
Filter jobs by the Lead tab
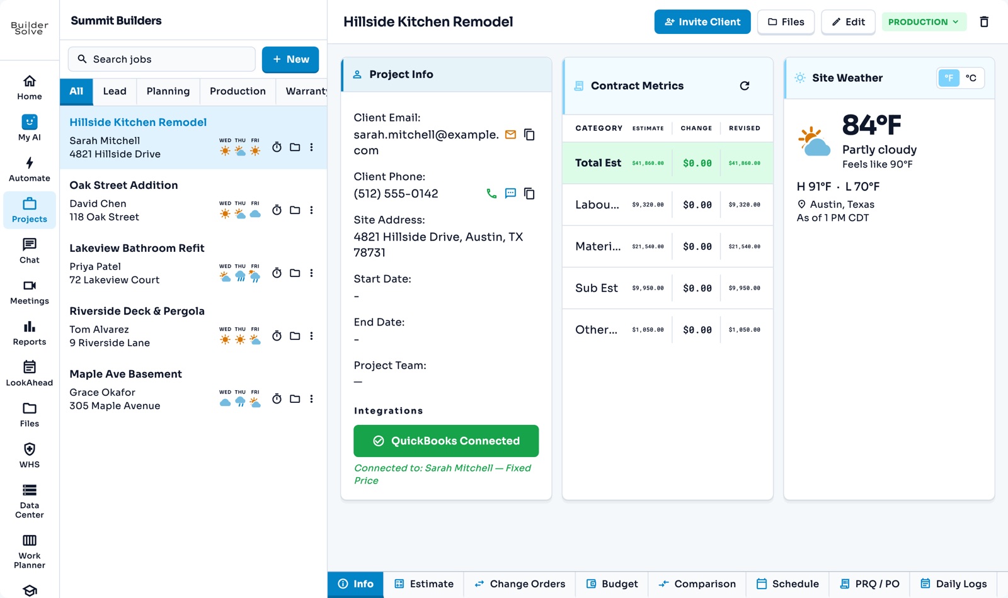coord(115,91)
